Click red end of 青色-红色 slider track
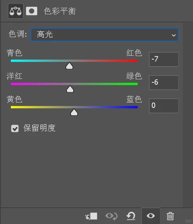The width and height of the screenshot is (193, 224). coord(135,61)
